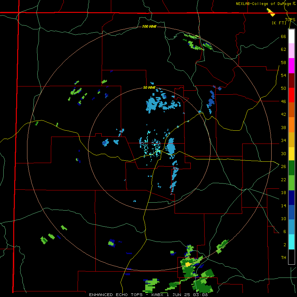Click the "14" legend value

pos(283,206)
